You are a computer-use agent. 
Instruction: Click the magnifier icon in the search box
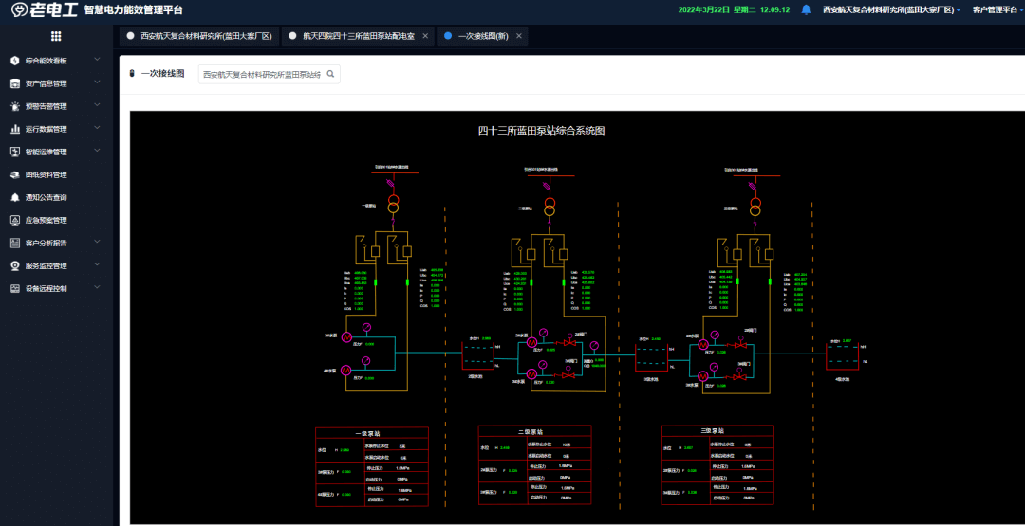pyautogui.click(x=330, y=74)
